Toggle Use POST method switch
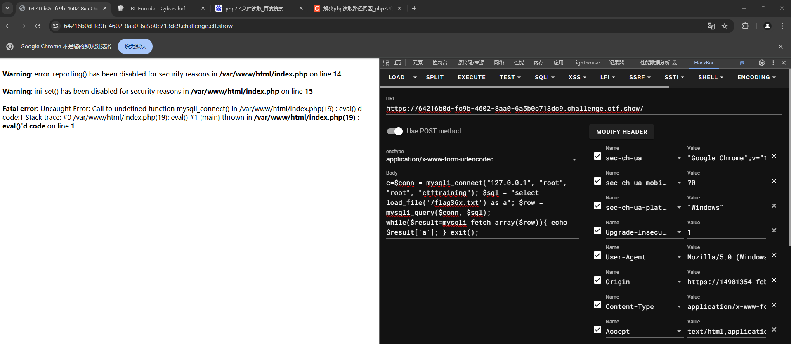This screenshot has width=791, height=344. coord(395,131)
